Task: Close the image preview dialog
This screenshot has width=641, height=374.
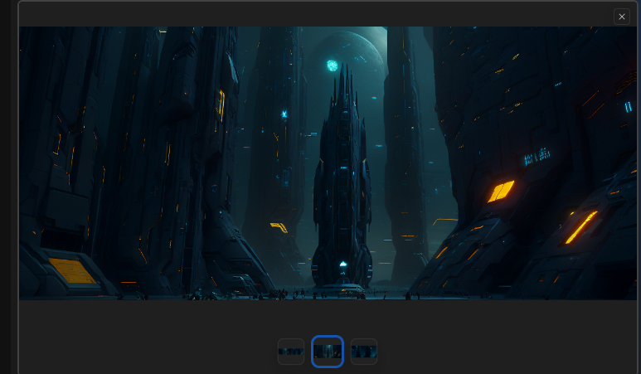Action: [x=621, y=17]
